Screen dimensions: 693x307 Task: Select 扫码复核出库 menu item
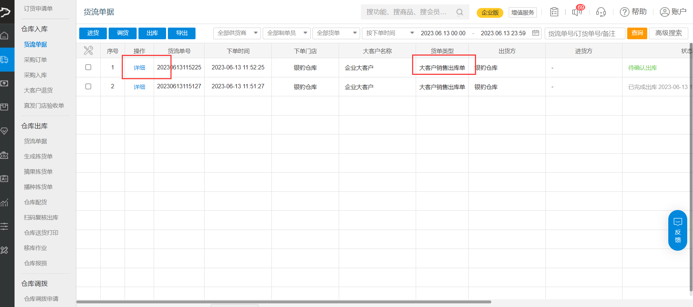[x=41, y=217]
